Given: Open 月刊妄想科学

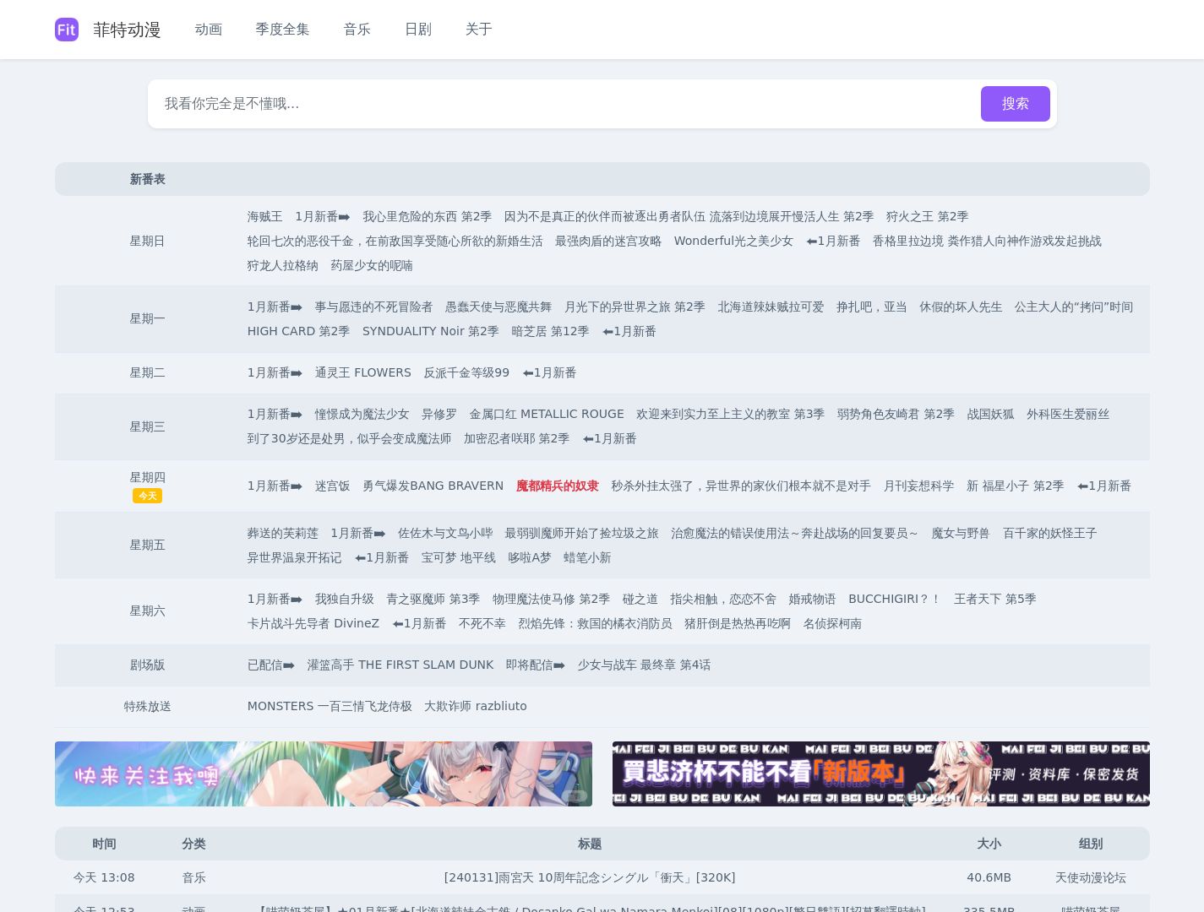Looking at the screenshot, I should [x=918, y=486].
